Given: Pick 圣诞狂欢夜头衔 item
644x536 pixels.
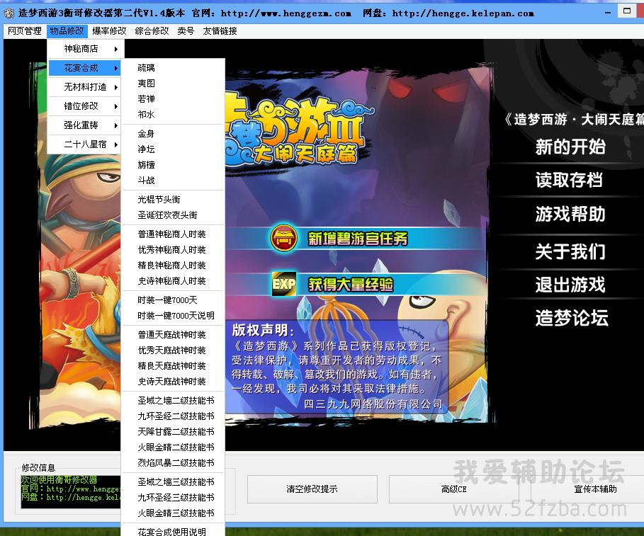Looking at the screenshot, I should [x=173, y=215].
